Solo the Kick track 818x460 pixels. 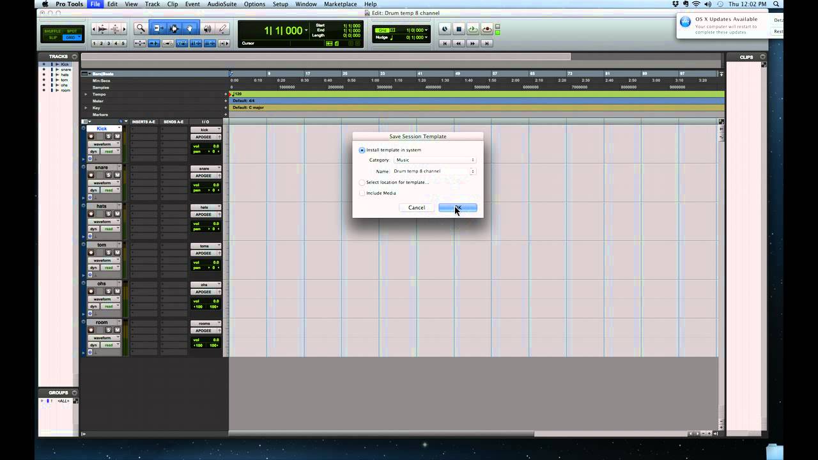[108, 136]
